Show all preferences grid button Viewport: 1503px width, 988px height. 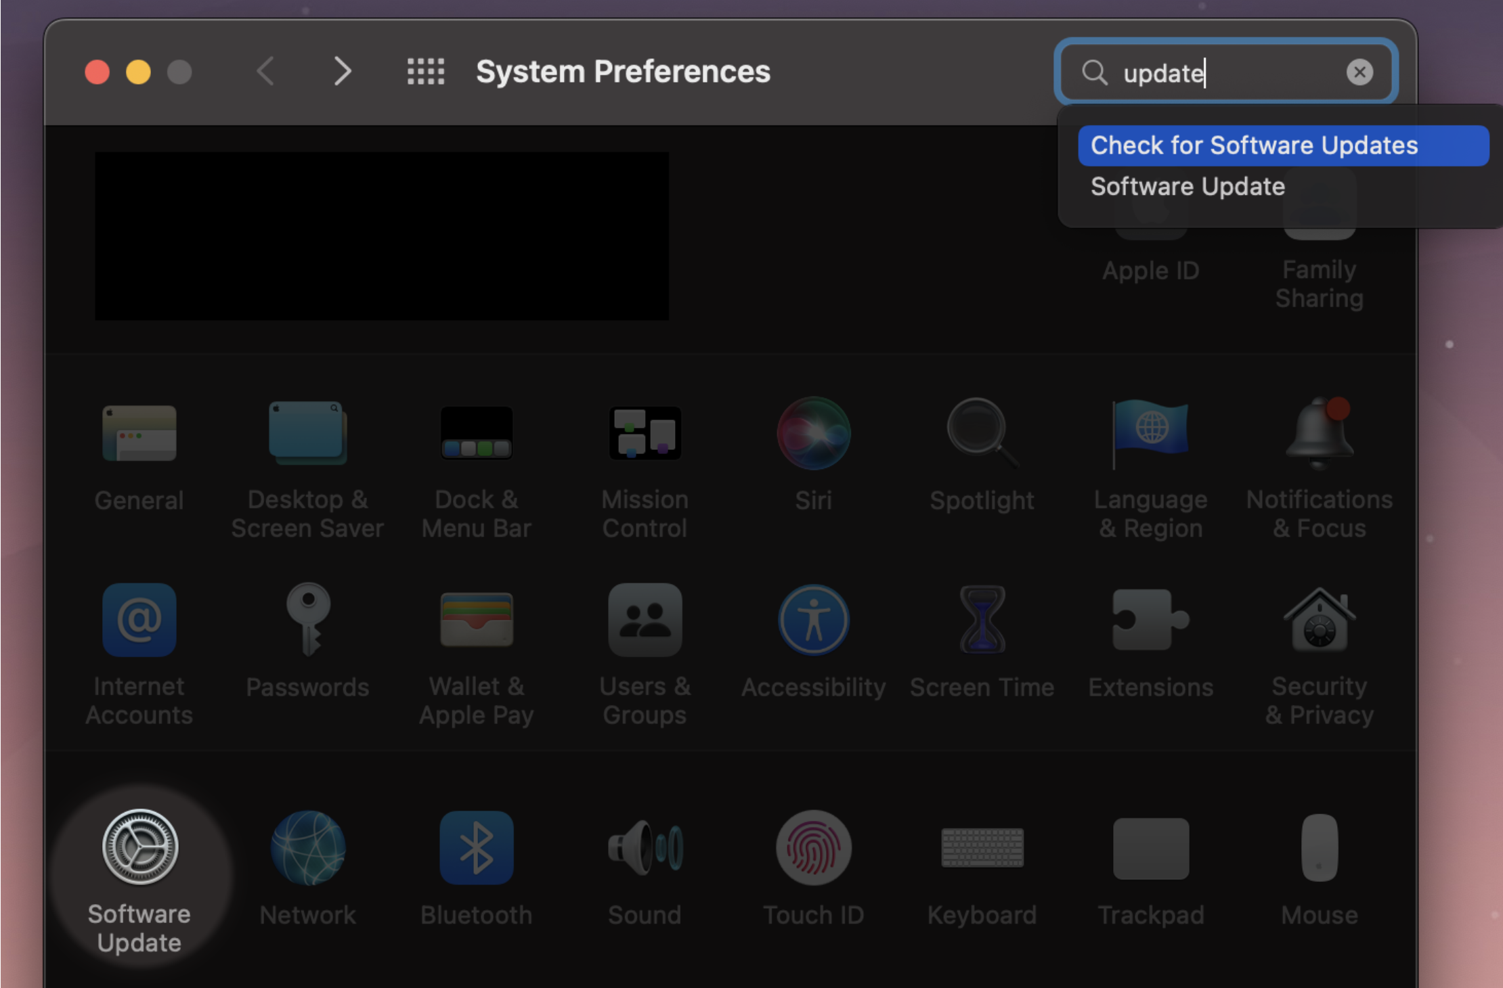click(x=426, y=71)
